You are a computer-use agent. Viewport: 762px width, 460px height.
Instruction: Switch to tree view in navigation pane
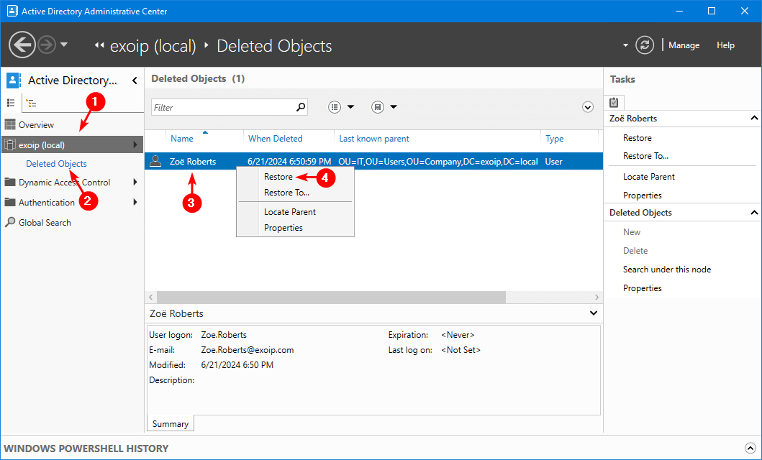32,103
